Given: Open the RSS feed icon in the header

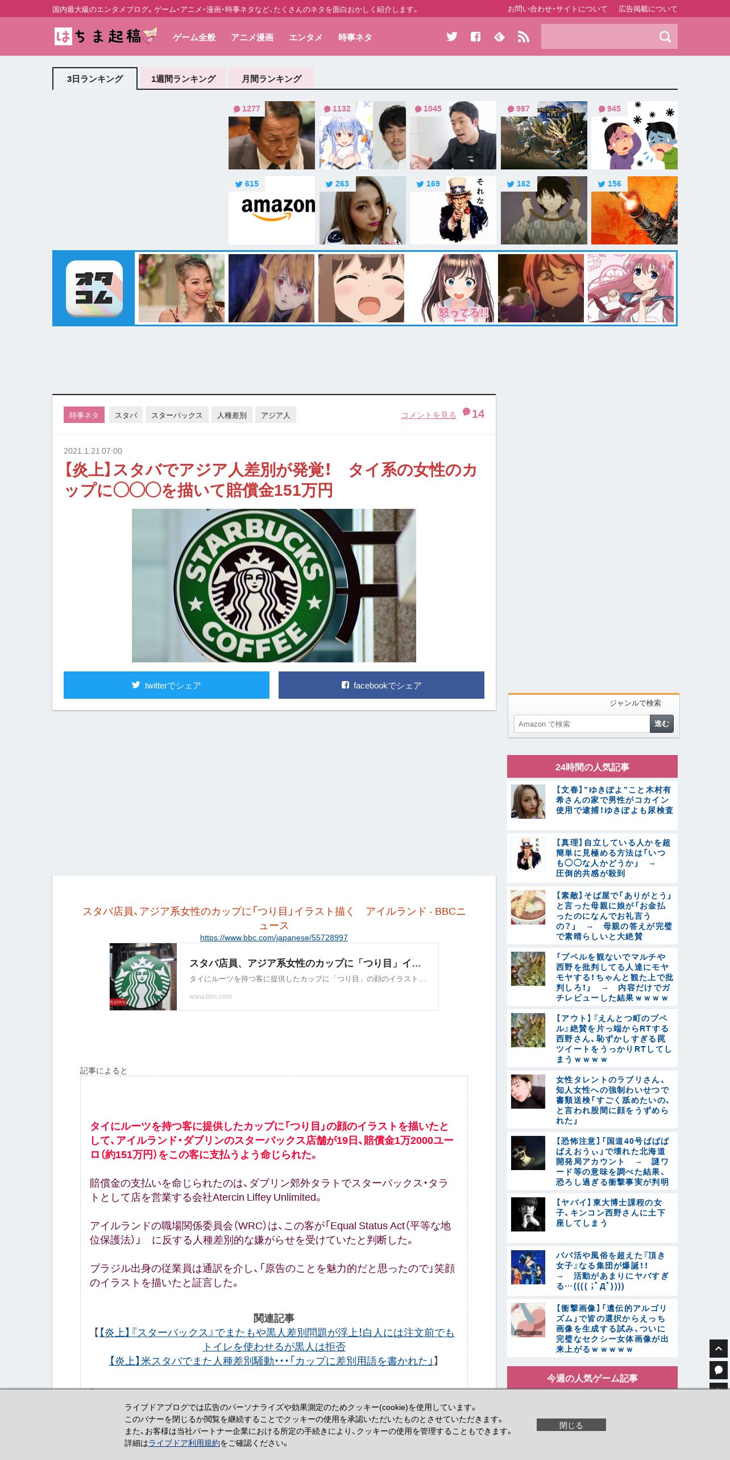Looking at the screenshot, I should pos(523,37).
